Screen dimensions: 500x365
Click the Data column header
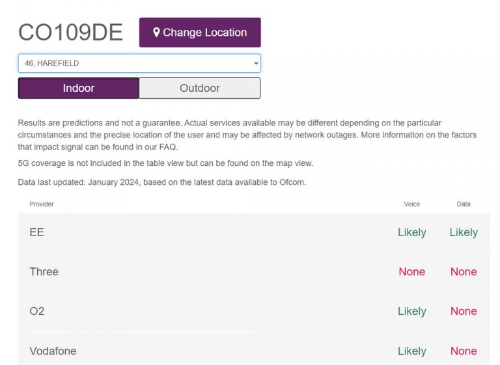pyautogui.click(x=464, y=204)
